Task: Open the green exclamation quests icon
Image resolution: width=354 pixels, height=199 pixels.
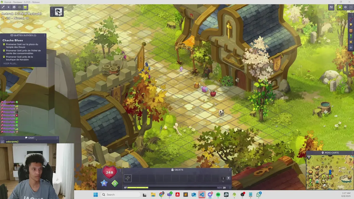Action: (x=351, y=36)
